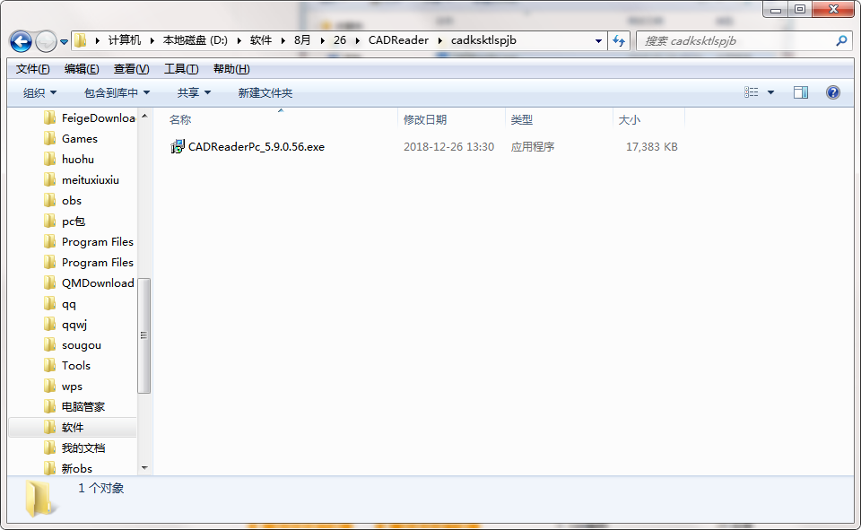Viewport: 861px width, 530px height.
Task: Click the large folder icon in details pane
Action: click(x=40, y=499)
